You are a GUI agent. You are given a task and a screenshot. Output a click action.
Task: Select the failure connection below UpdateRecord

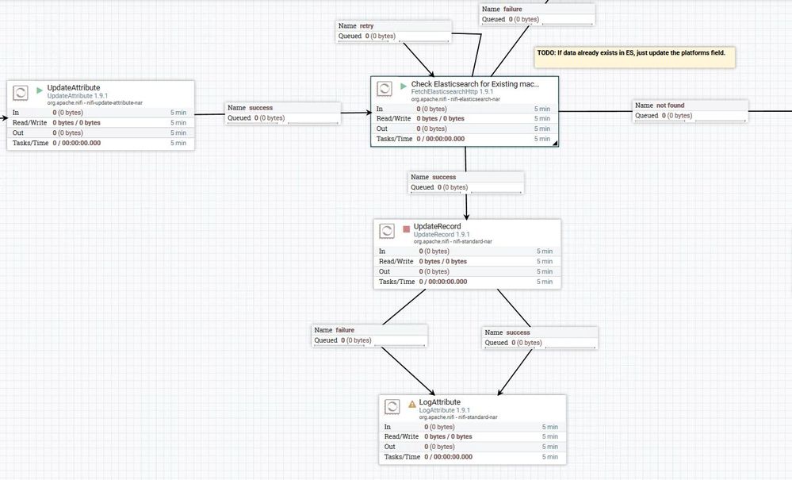pyautogui.click(x=369, y=336)
